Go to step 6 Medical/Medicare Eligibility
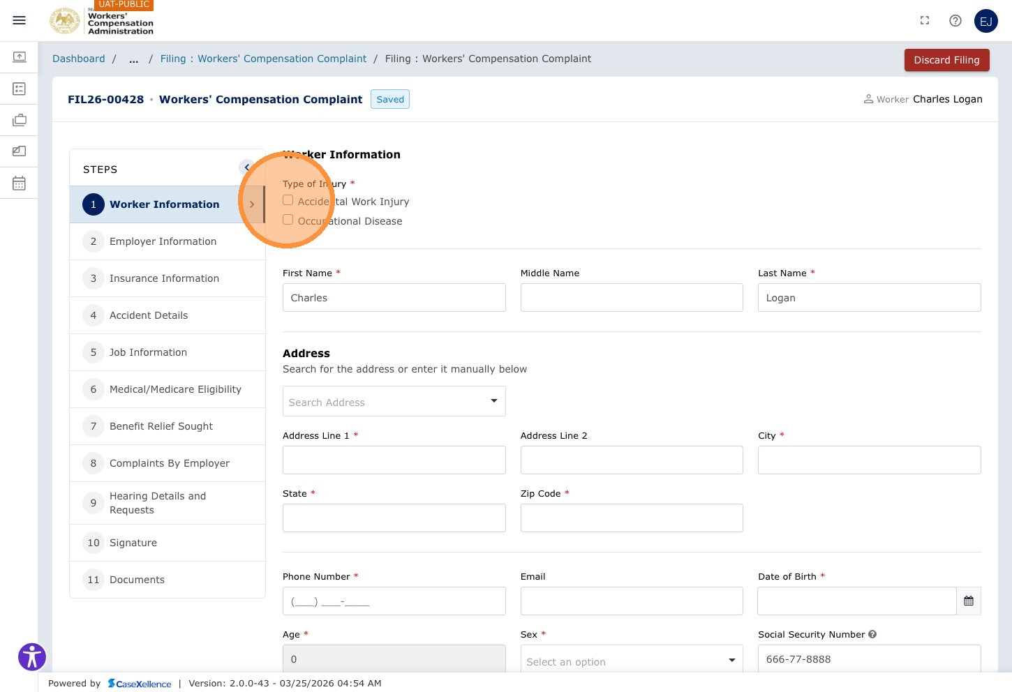This screenshot has width=1012, height=692. pyautogui.click(x=168, y=389)
